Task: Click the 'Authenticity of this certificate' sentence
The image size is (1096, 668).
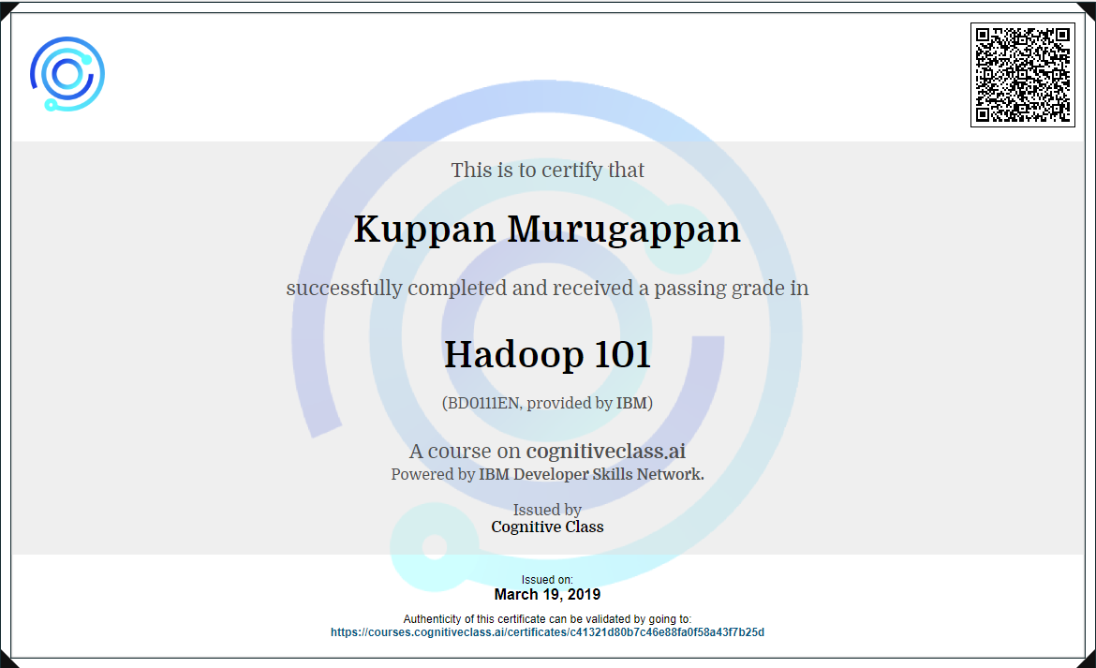Action: pos(547,619)
